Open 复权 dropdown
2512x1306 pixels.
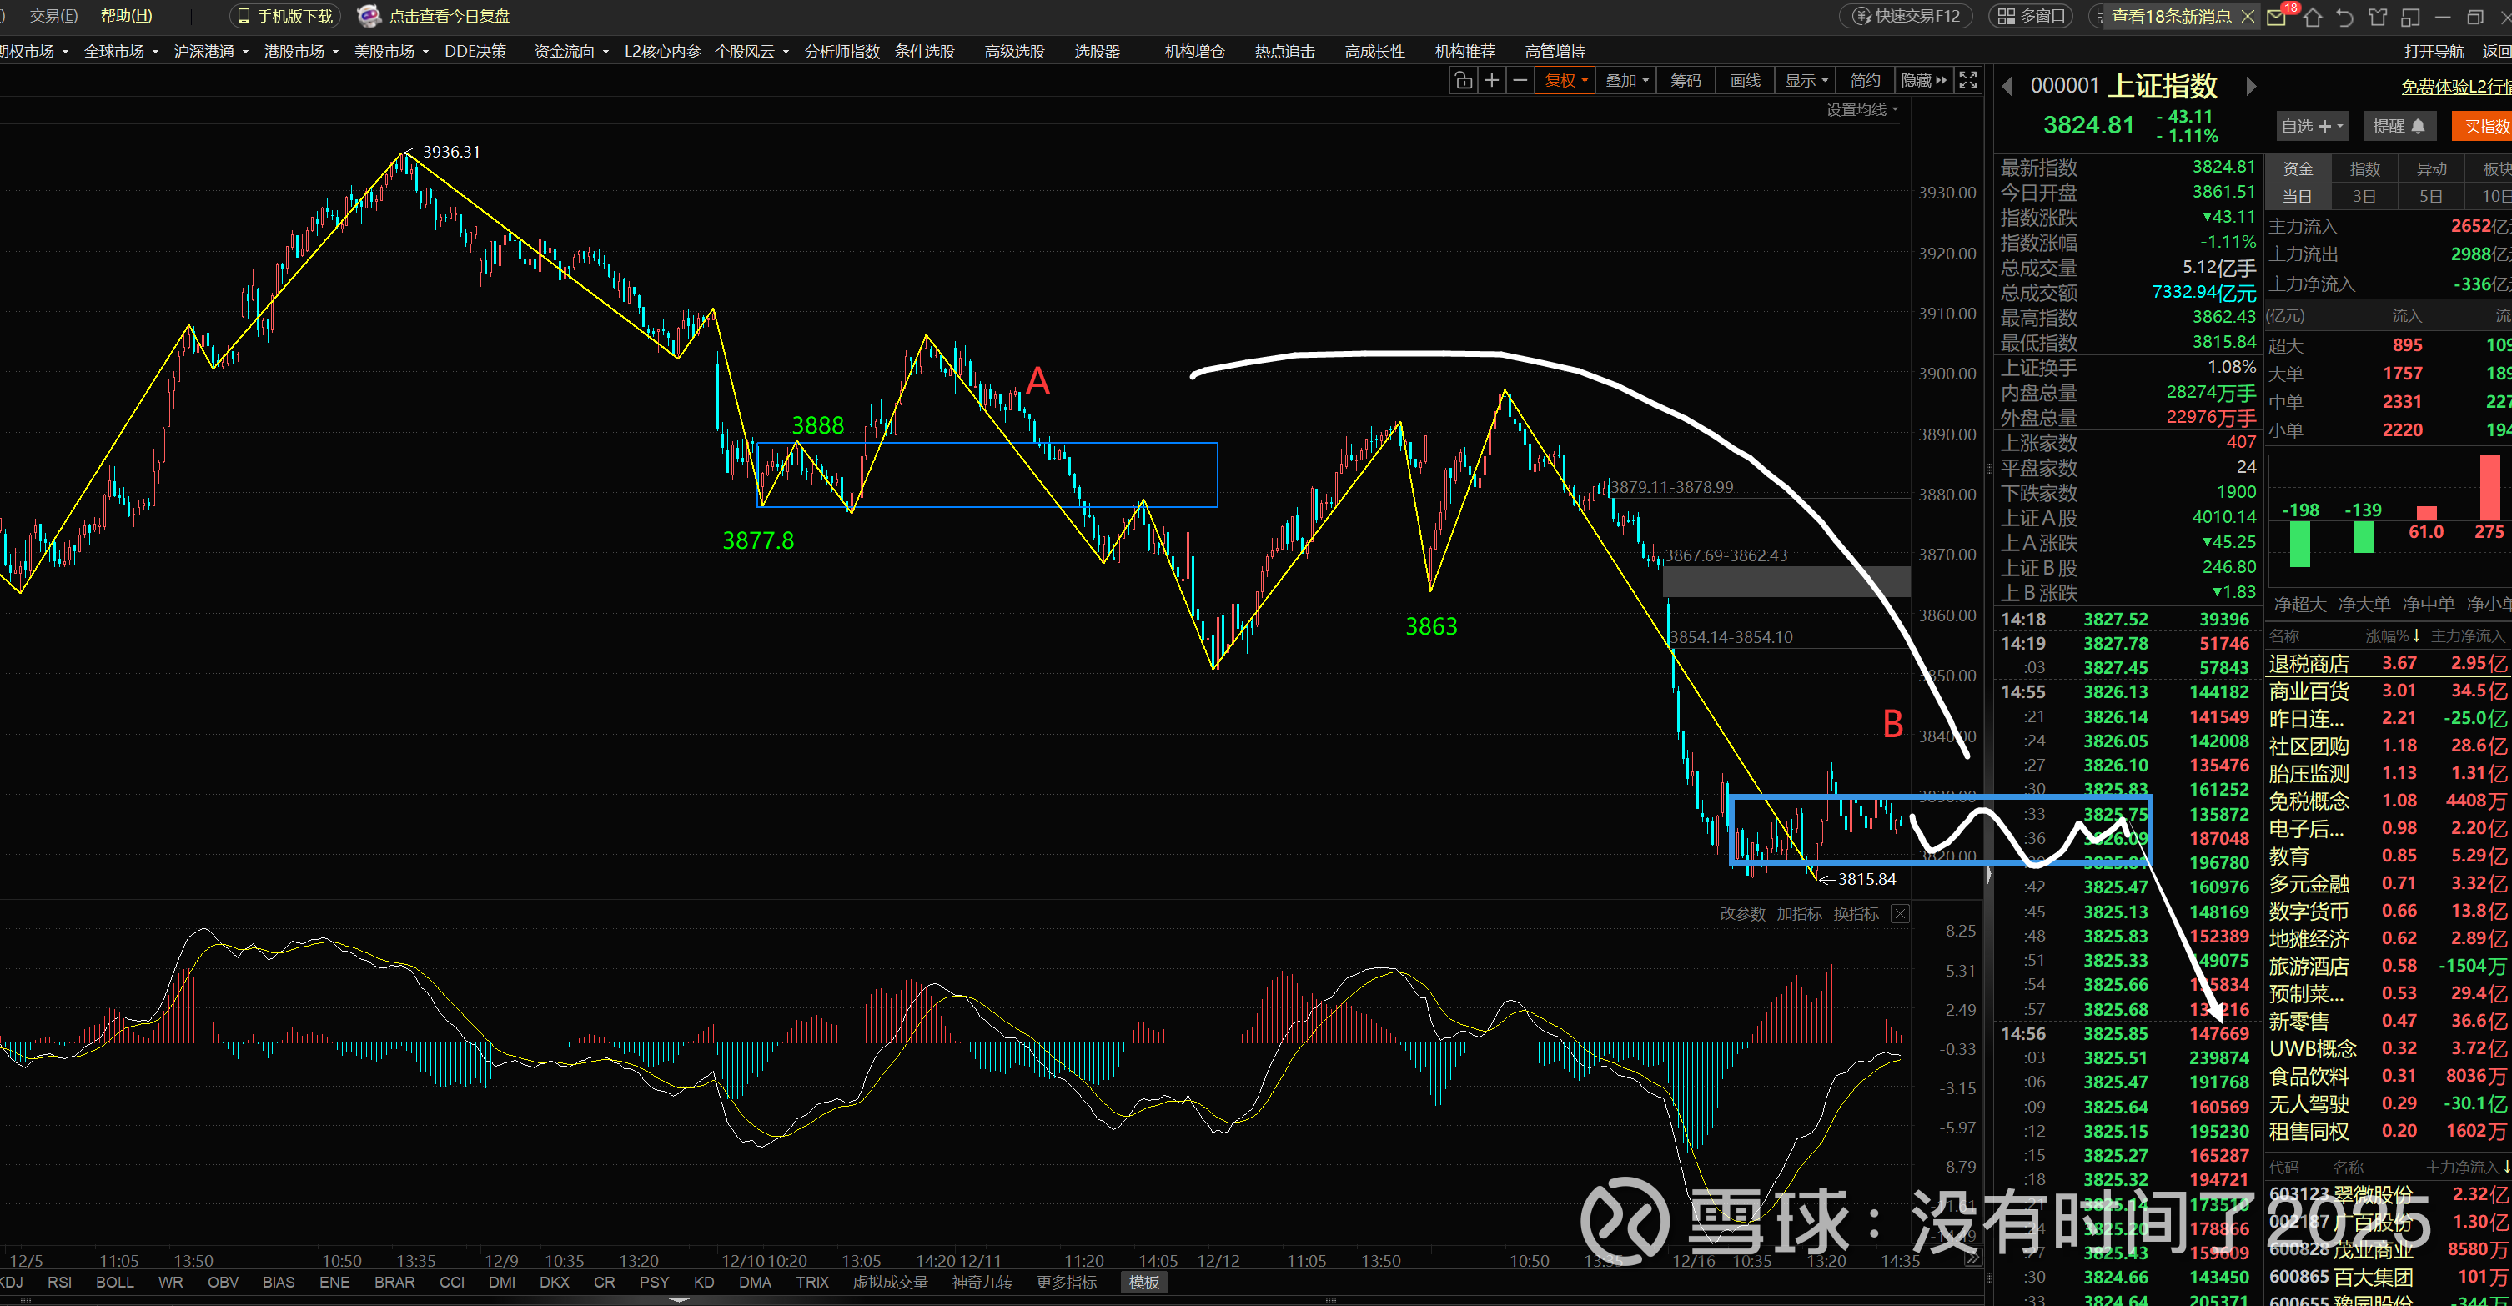pyautogui.click(x=1565, y=81)
